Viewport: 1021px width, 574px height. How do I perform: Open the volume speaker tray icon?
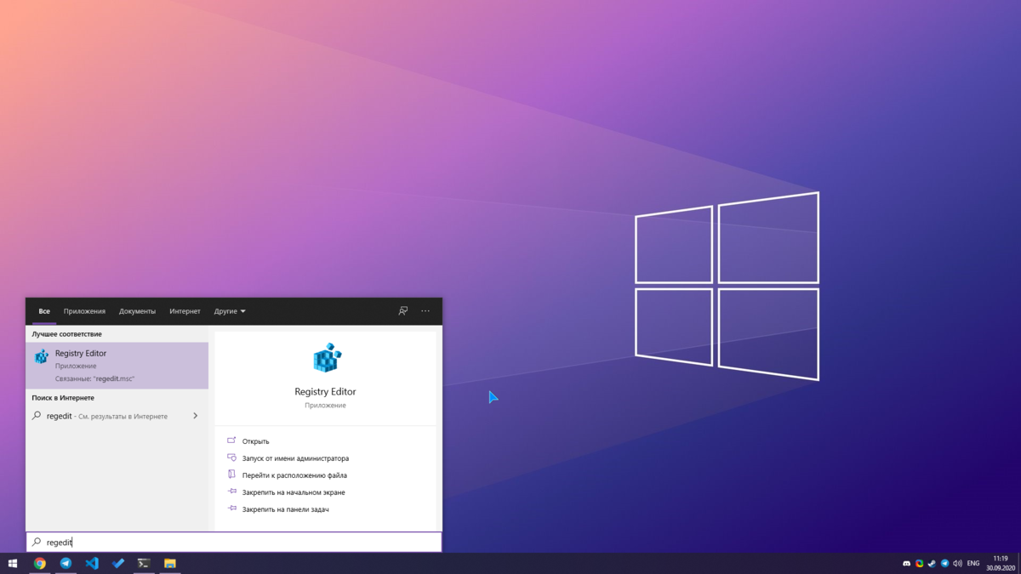957,564
